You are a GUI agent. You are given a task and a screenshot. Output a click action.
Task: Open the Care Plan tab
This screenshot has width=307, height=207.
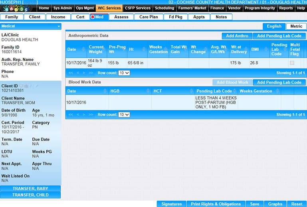point(149,17)
